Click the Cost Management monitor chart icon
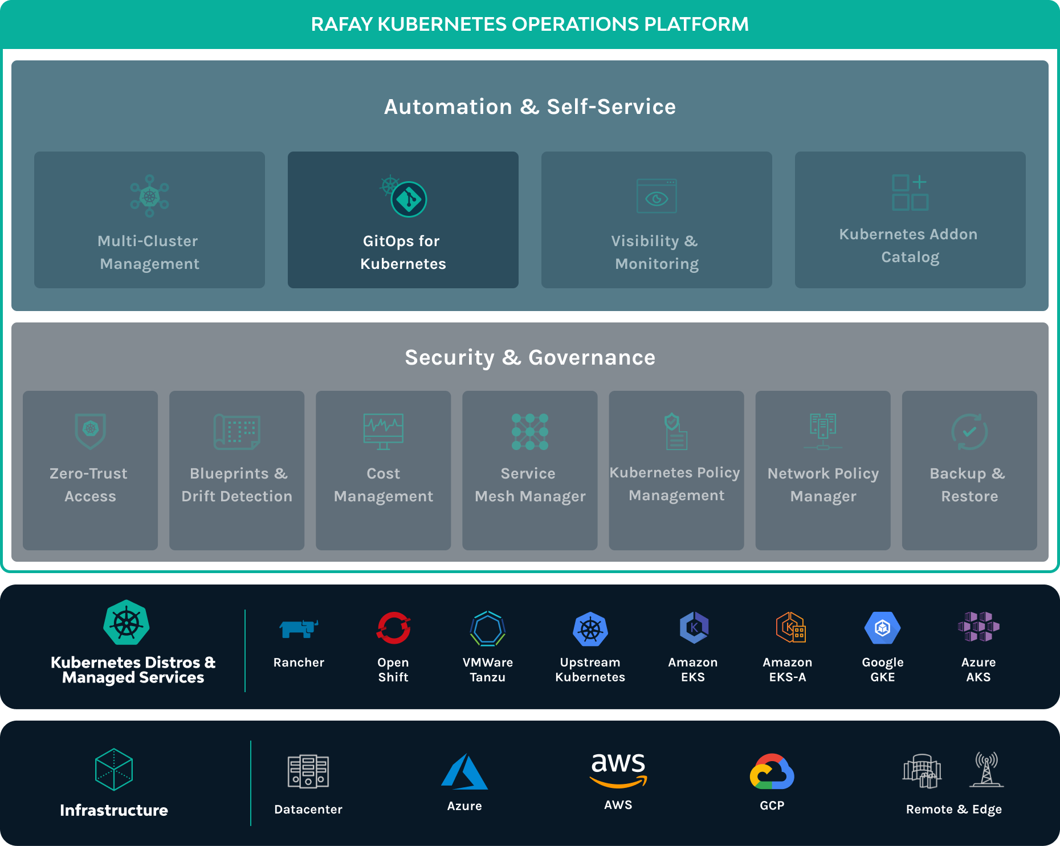This screenshot has height=846, width=1060. click(384, 431)
